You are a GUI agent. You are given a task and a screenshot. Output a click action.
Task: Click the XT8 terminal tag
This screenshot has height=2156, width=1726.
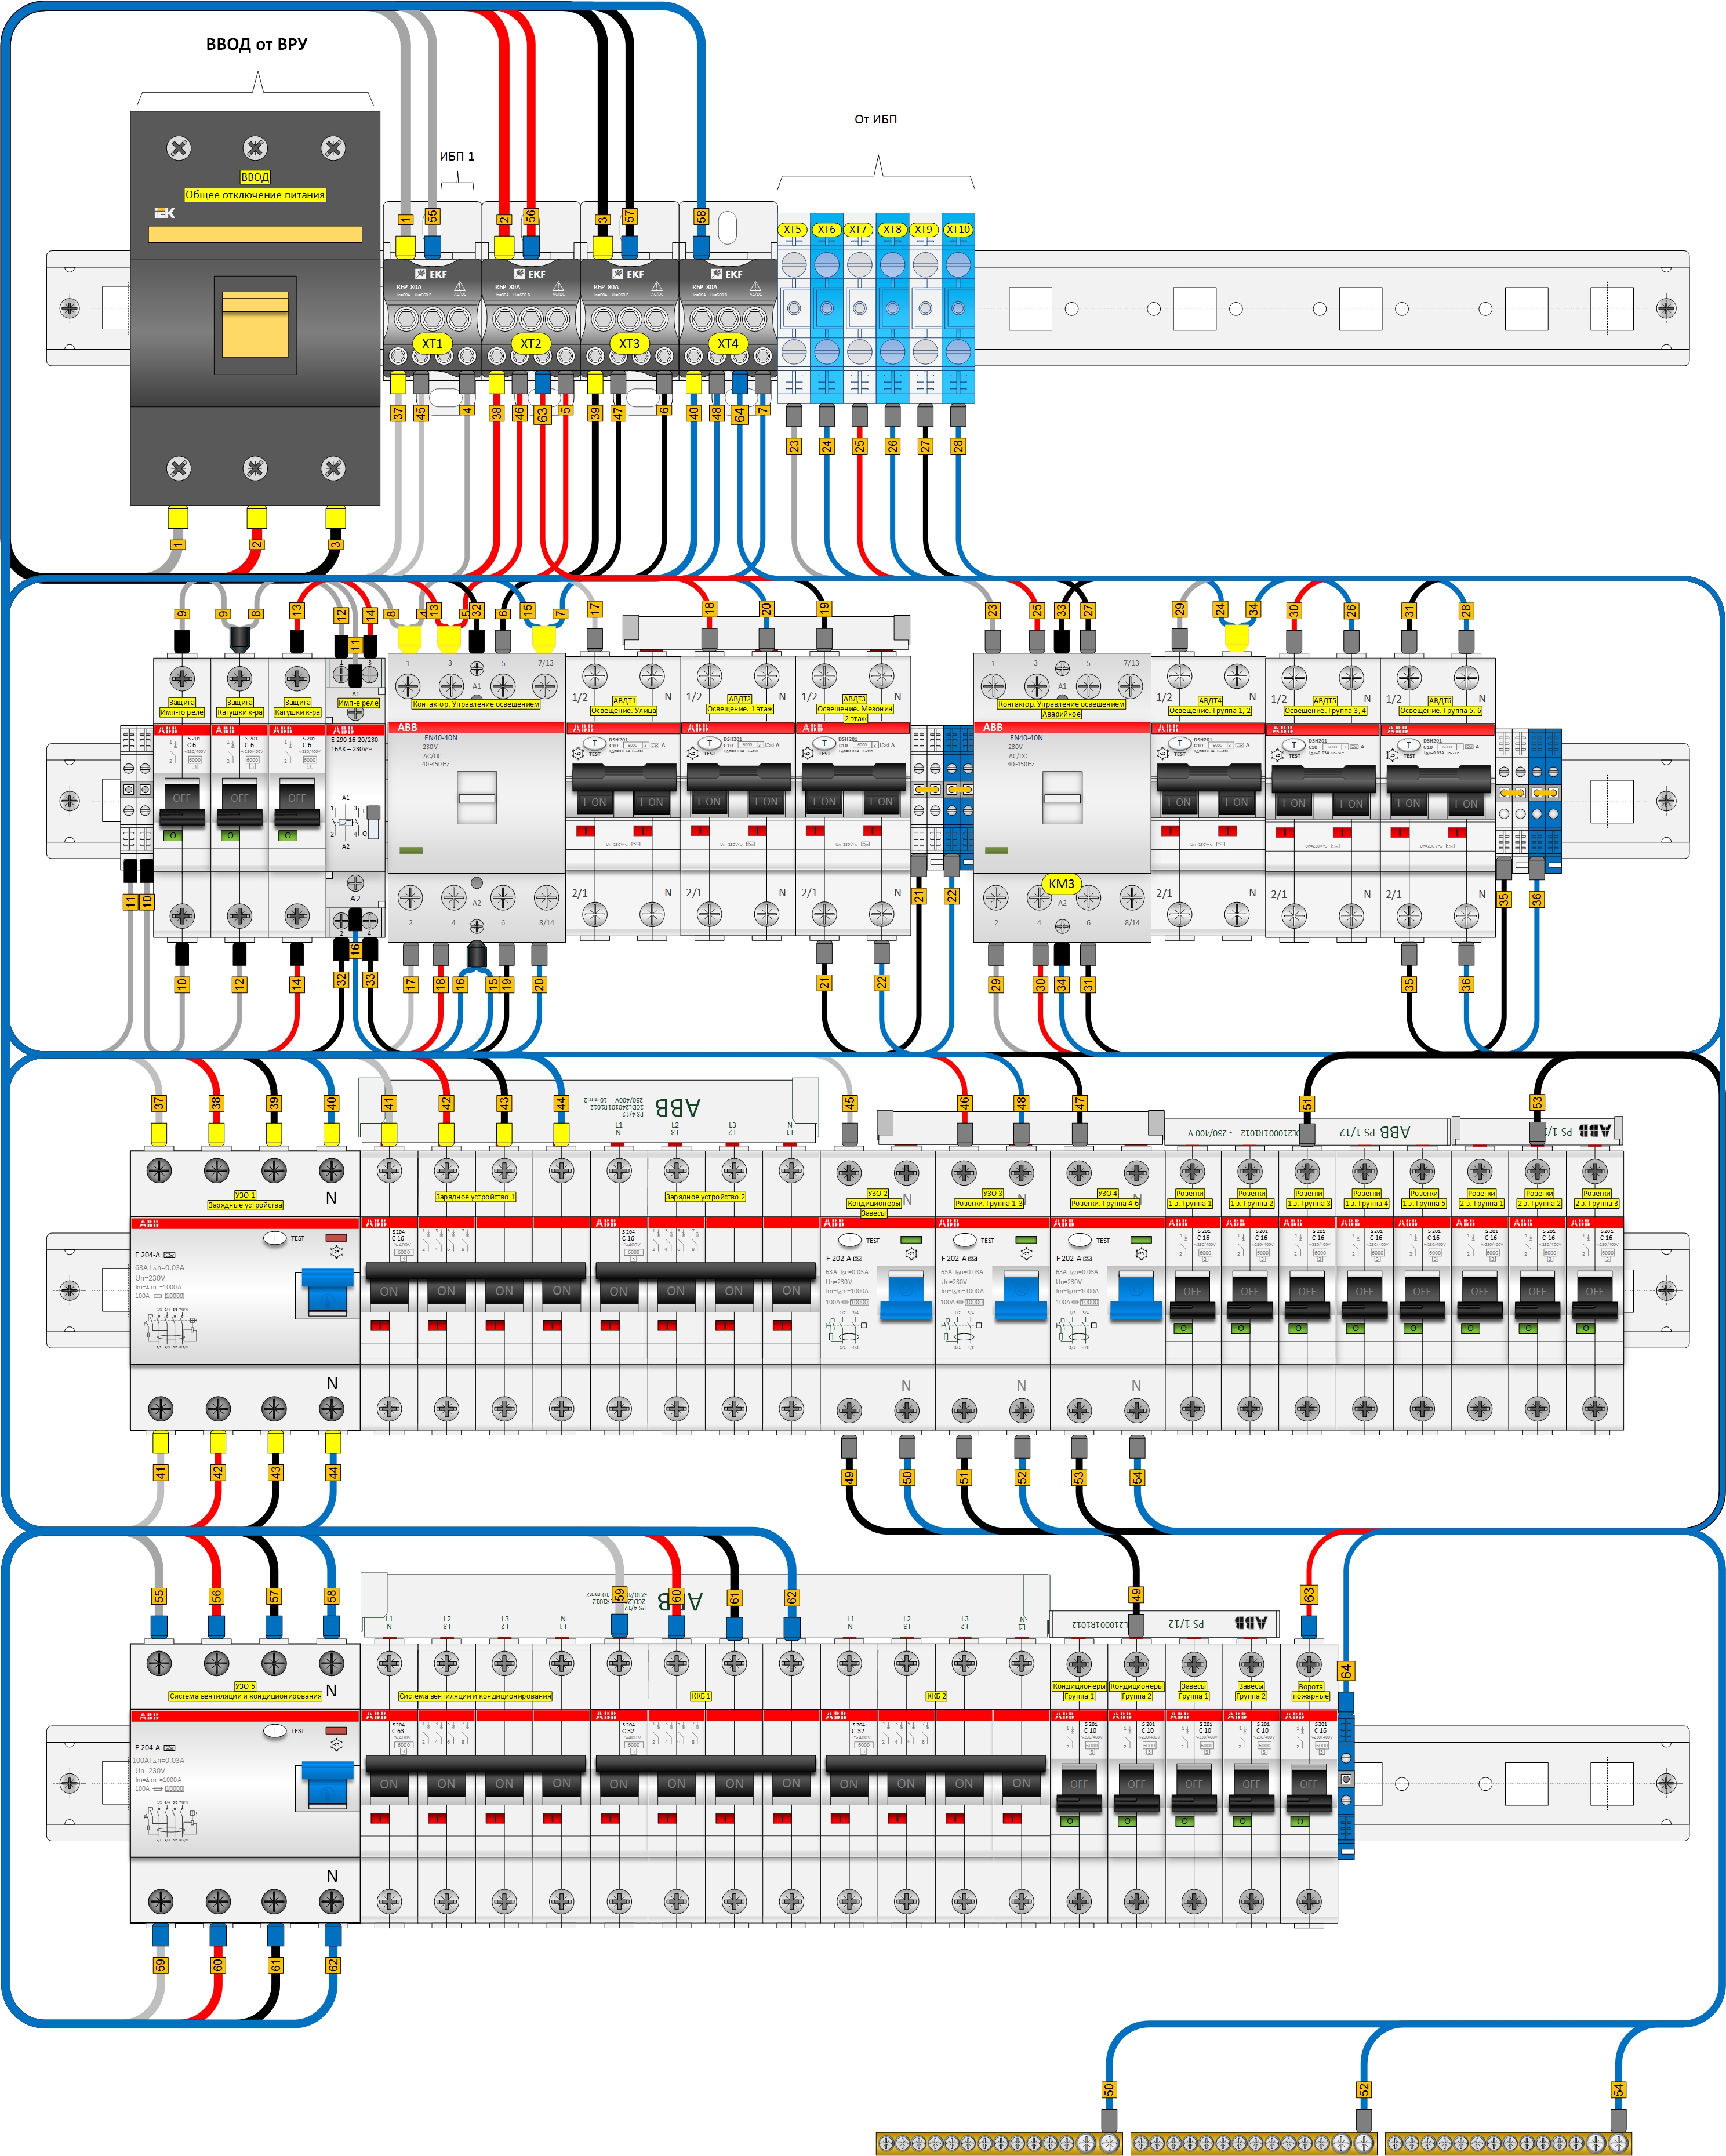pyautogui.click(x=892, y=229)
